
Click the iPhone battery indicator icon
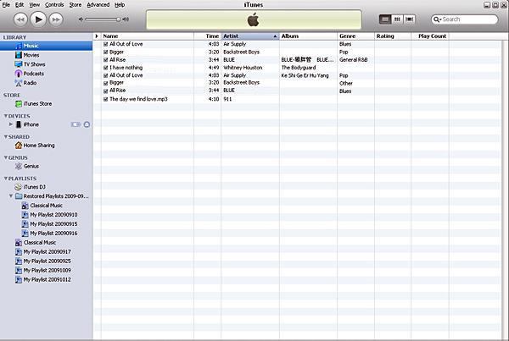76,124
